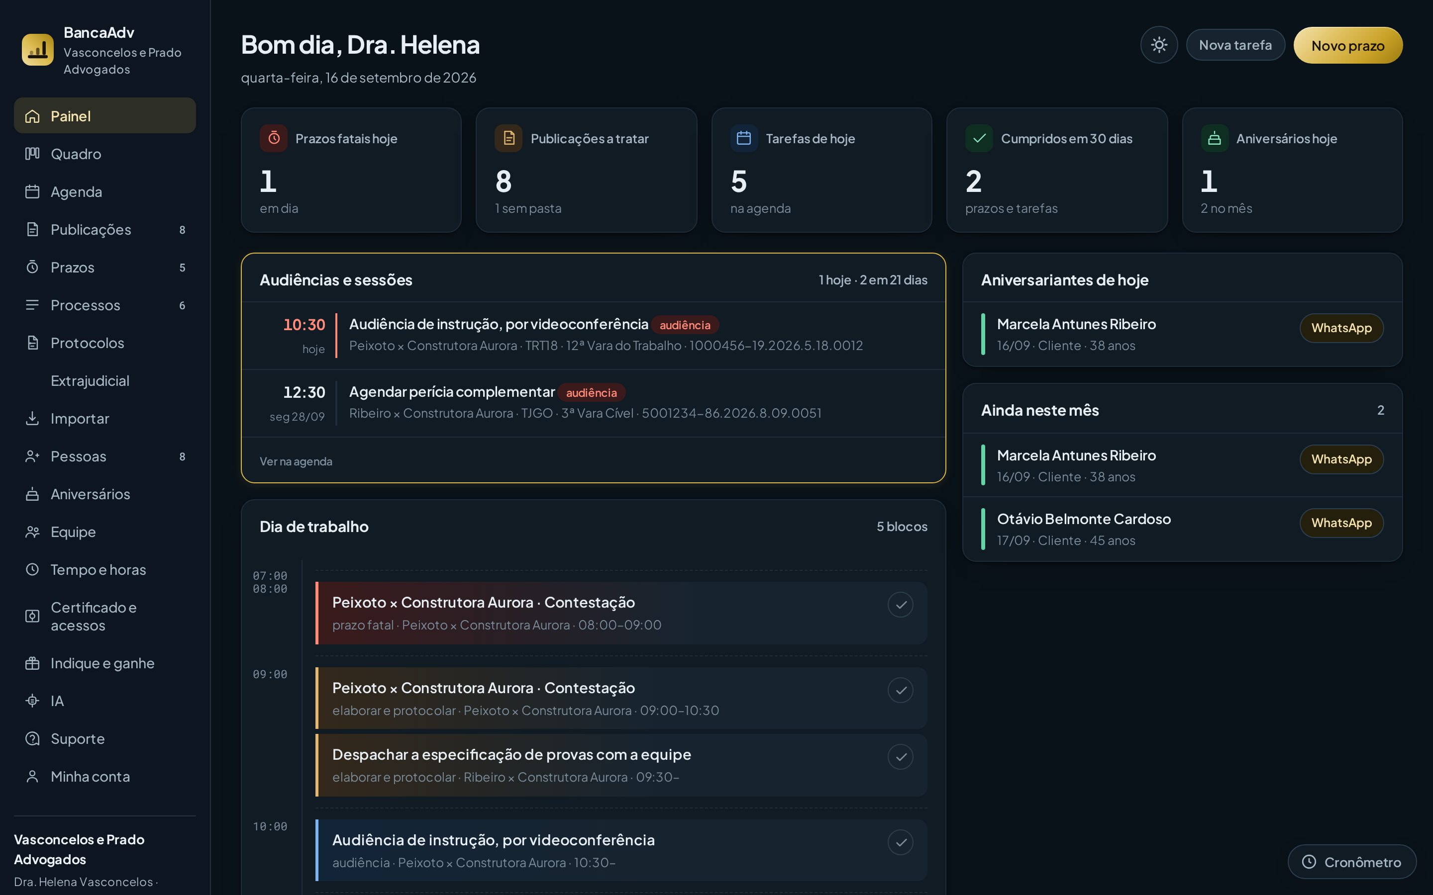Open the Cronômetro floating button

(1352, 862)
